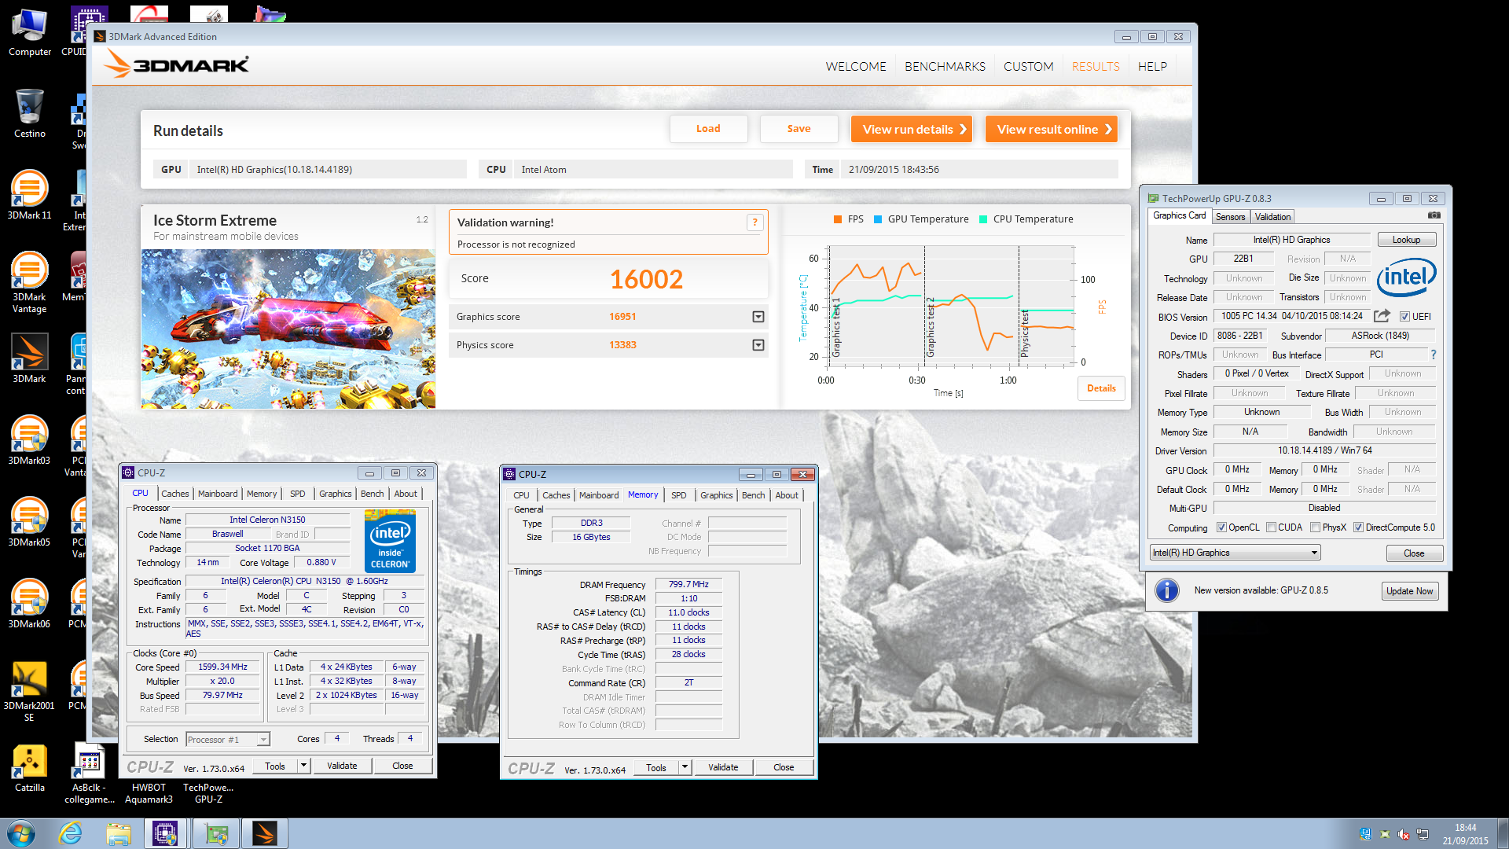This screenshot has width=1509, height=849.
Task: Go to the WELCOME tab in 3DMark
Action: pyautogui.click(x=855, y=67)
